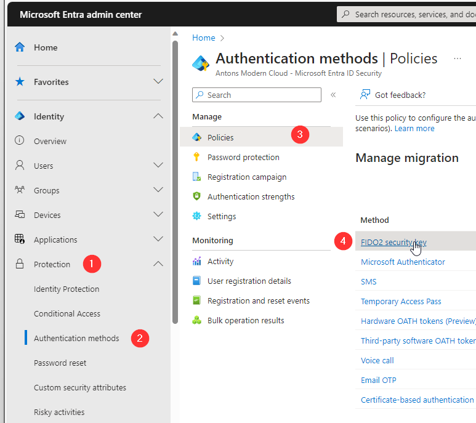Focus the top Search resources field

[406, 14]
